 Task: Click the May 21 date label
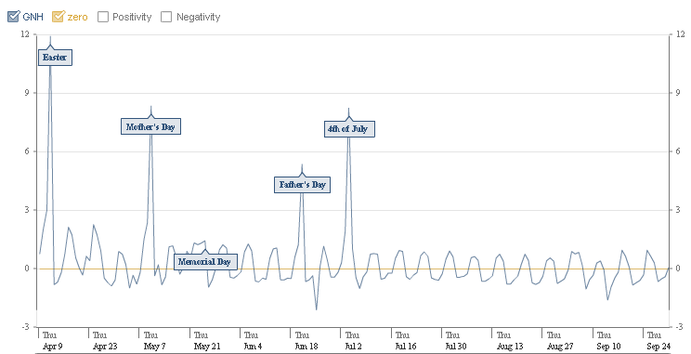coord(207,347)
